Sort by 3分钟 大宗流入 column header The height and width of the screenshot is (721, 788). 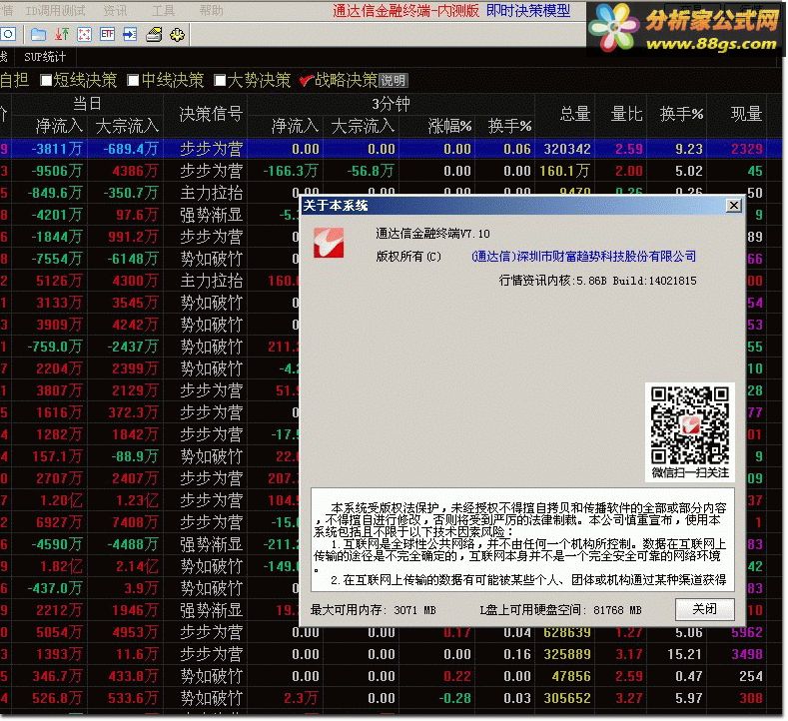[363, 126]
